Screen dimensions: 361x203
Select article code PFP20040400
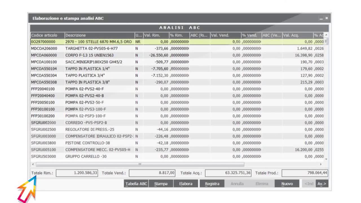(x=43, y=96)
